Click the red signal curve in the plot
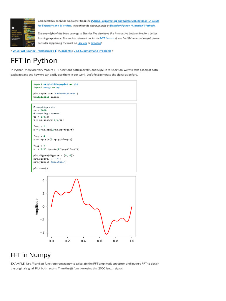The width and height of the screenshot is (226, 301). pos(77,179)
